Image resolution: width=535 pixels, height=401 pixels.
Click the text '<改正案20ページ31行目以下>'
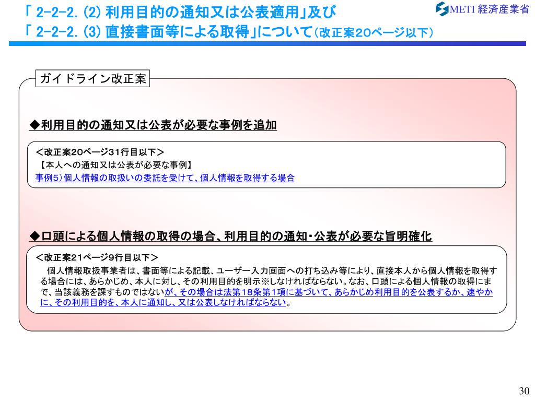[x=100, y=152]
